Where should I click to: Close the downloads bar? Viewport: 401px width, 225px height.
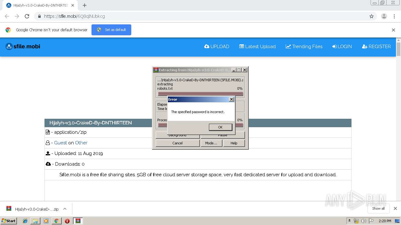click(x=395, y=208)
